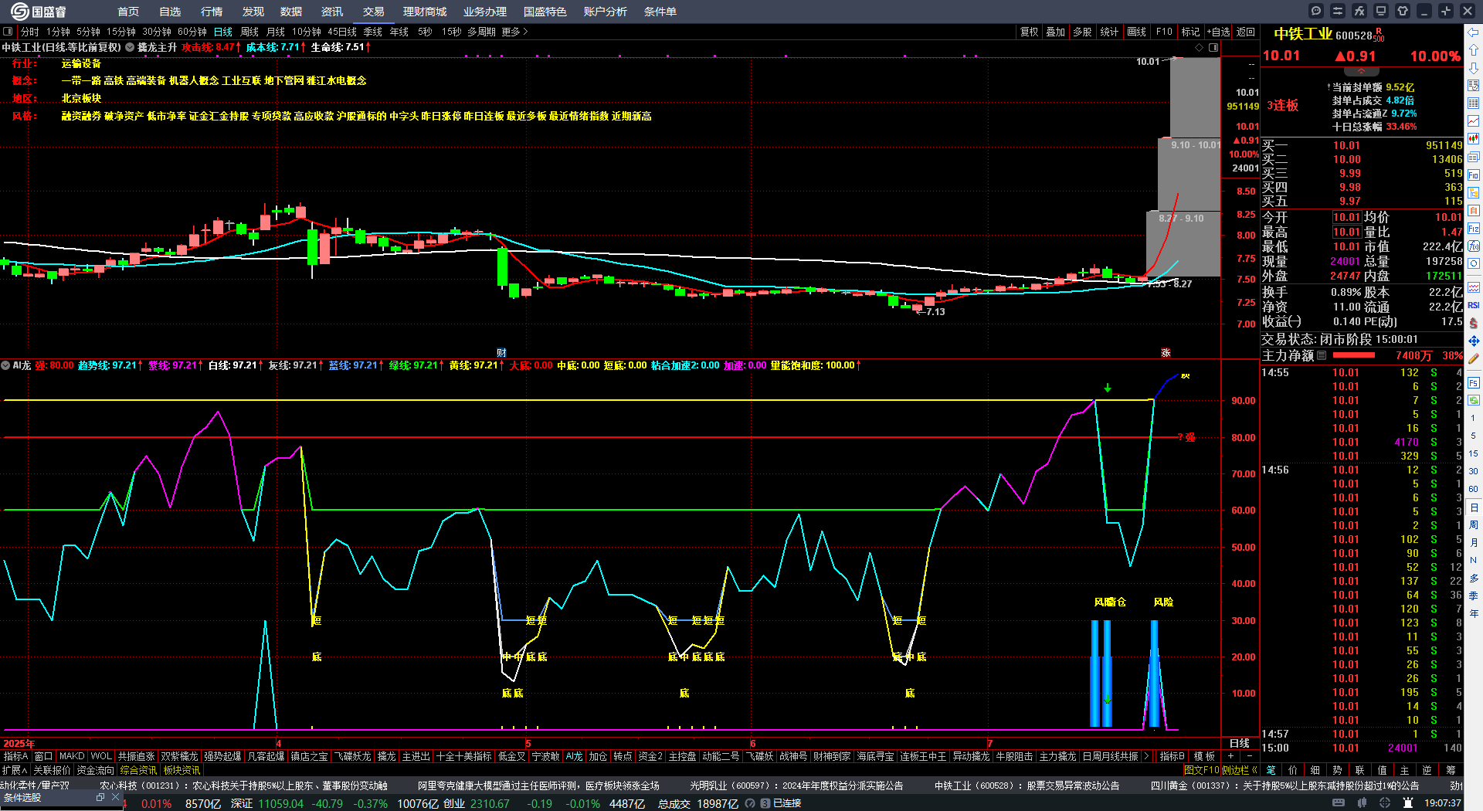This screenshot has width=1483, height=811.
Task: Click the 叠加 overlay button
Action: (x=1056, y=32)
